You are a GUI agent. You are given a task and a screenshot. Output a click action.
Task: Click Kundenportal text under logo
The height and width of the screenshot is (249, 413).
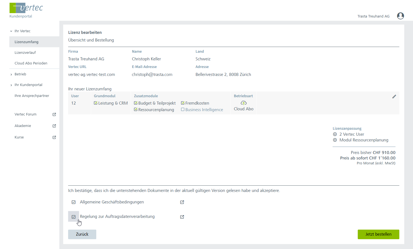point(21,16)
